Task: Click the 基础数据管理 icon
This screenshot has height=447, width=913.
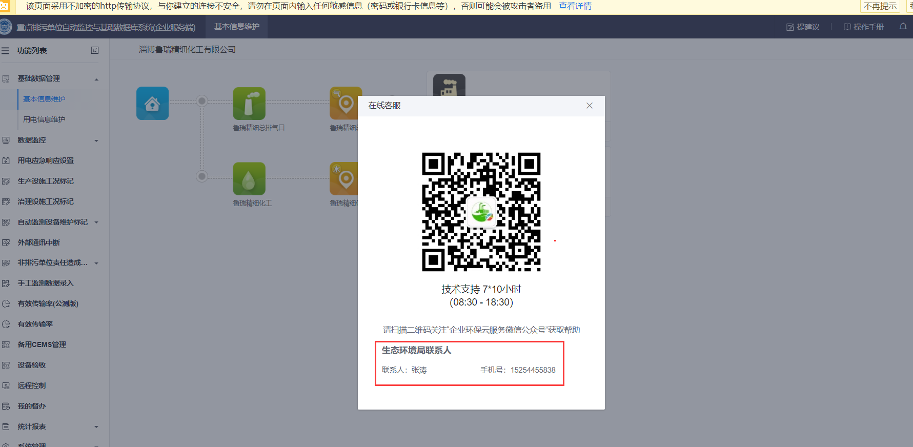Action: (x=6, y=78)
